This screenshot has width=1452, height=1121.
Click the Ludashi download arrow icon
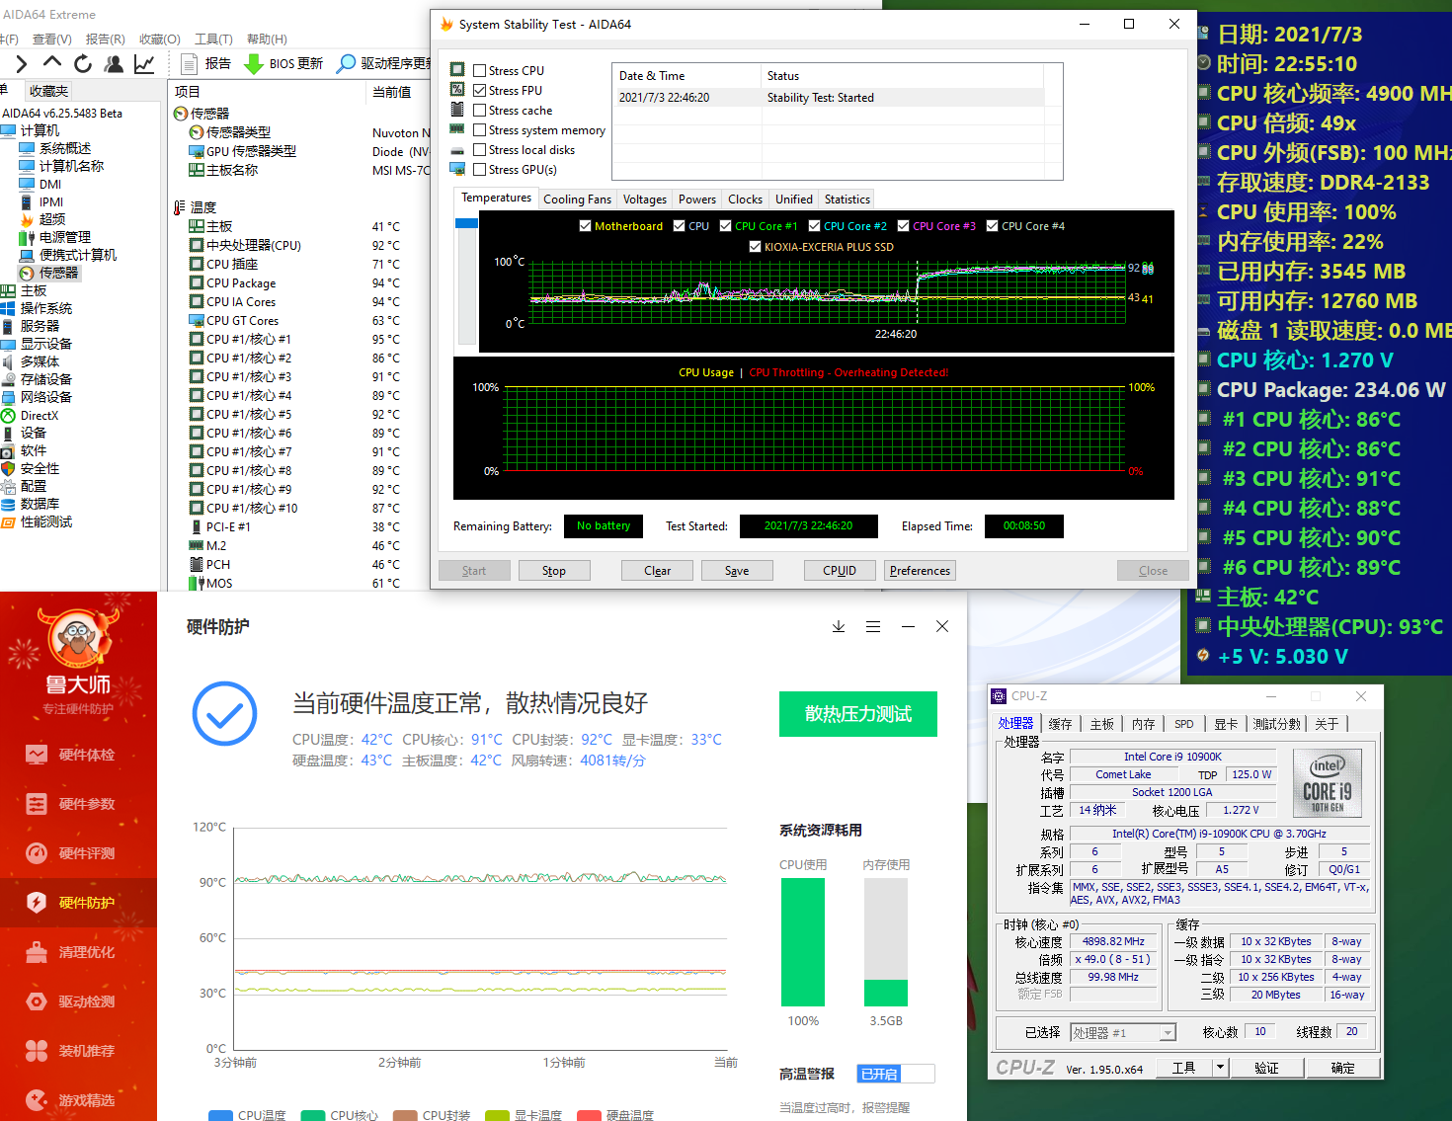click(839, 626)
